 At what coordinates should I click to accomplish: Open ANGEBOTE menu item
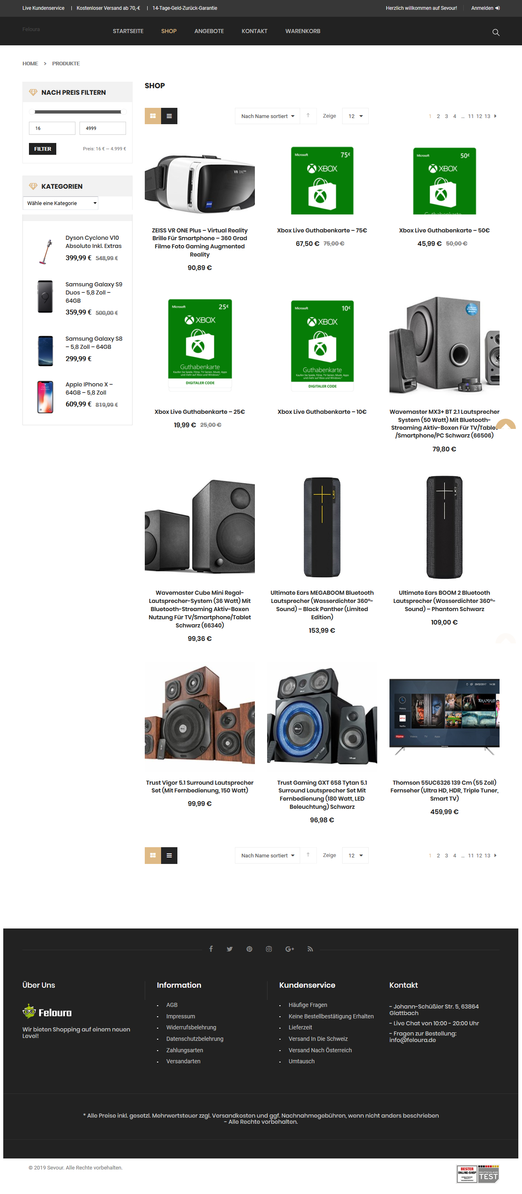[209, 31]
